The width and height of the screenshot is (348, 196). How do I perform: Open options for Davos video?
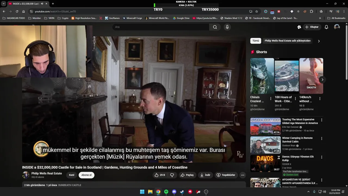(x=322, y=157)
